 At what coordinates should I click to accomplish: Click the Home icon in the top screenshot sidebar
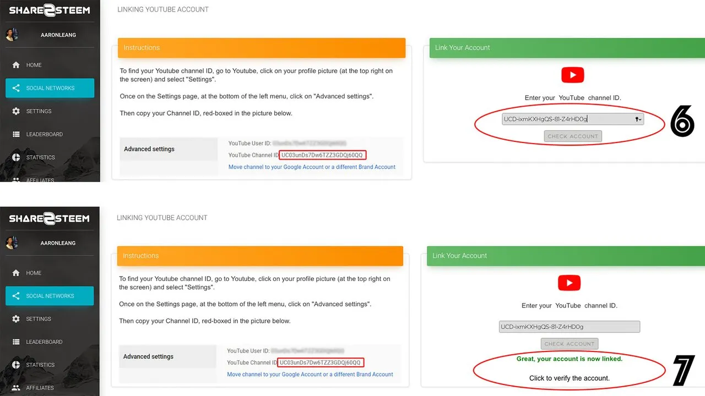click(16, 65)
